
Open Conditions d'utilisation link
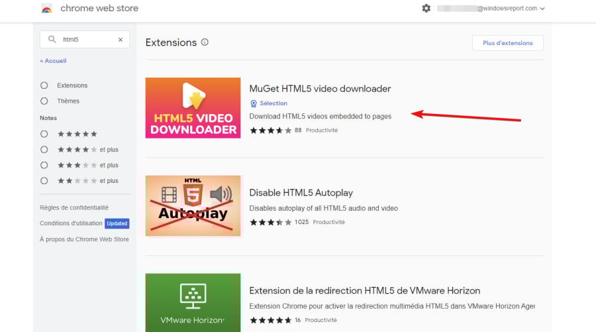pos(71,223)
